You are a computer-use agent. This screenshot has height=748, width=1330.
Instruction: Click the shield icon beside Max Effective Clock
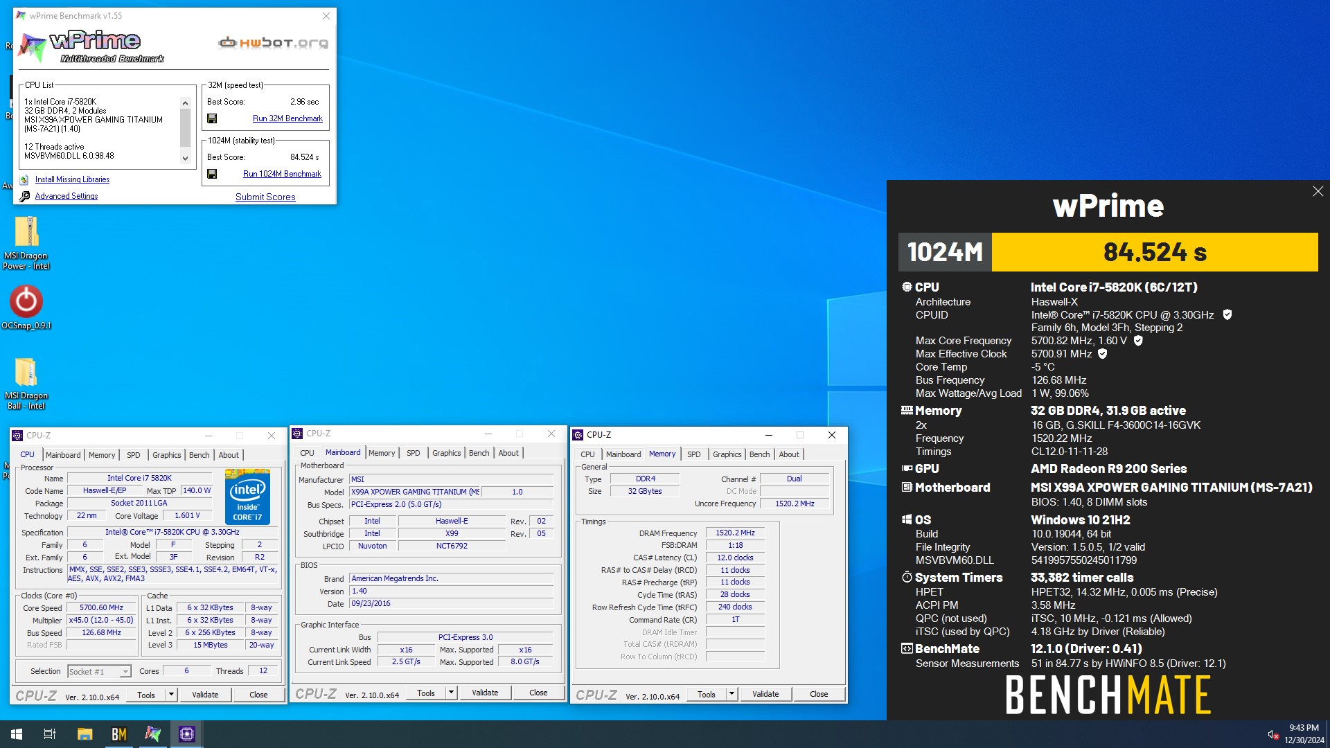(1103, 353)
